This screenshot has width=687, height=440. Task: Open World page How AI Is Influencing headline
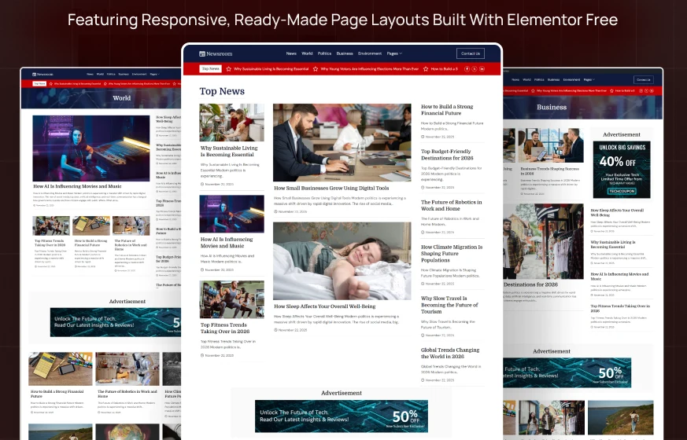78,186
